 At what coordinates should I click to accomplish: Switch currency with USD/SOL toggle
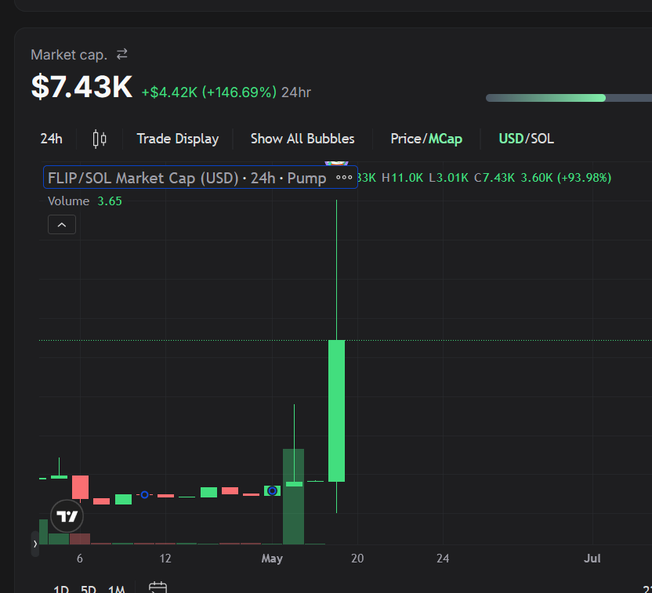526,139
